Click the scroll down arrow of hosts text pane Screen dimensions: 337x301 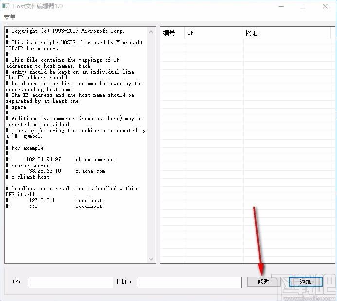click(151, 260)
